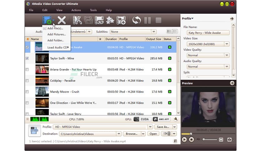Click the Preview panel expand arrow
This screenshot has width=261, height=151.
click(232, 83)
